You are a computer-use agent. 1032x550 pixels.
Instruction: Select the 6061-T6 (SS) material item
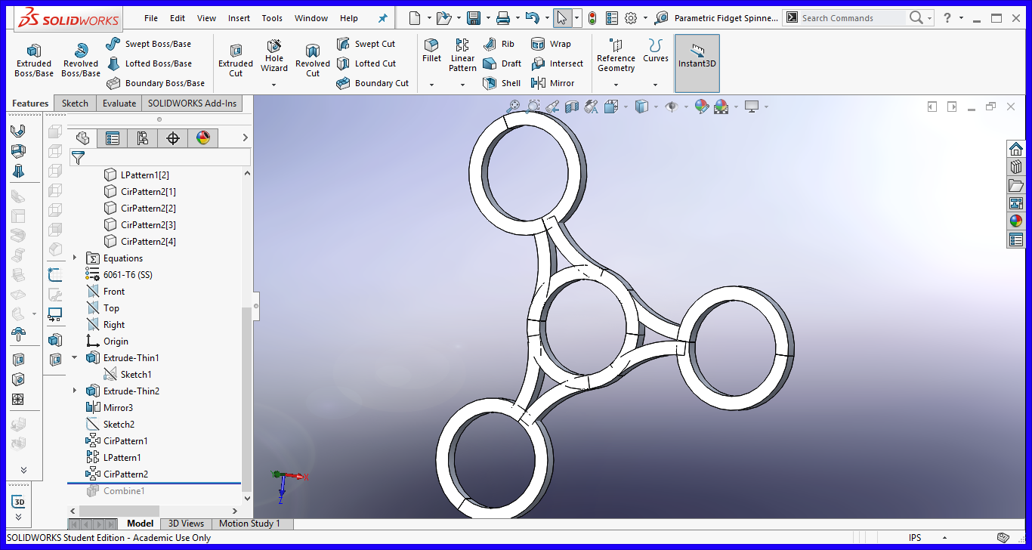tap(119, 275)
